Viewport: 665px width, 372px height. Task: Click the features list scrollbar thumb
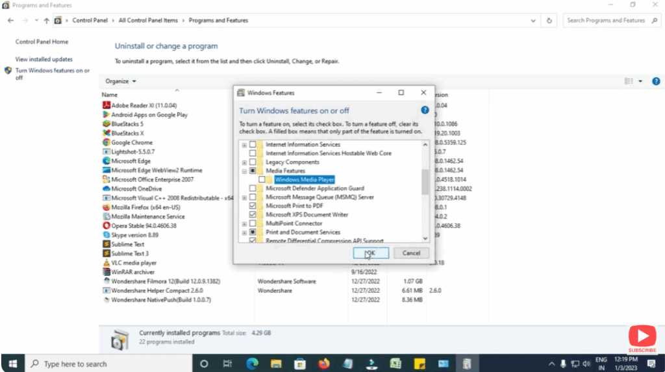tap(425, 182)
